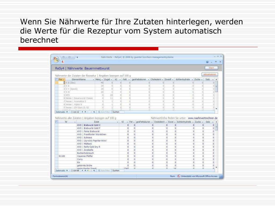Click scroll-down arrow of recipe ingredients table

(216, 109)
